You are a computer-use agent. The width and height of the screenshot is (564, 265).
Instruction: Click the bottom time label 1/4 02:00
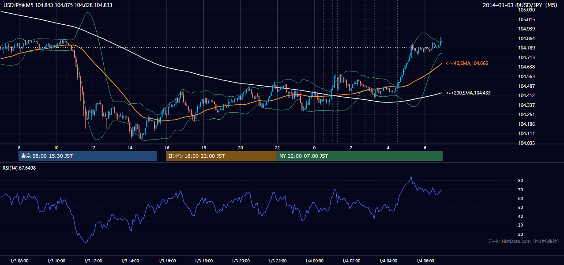(x=351, y=261)
